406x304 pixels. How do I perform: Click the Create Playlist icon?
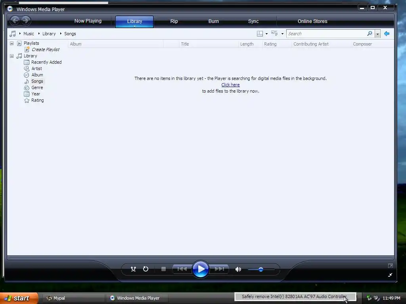click(x=27, y=49)
